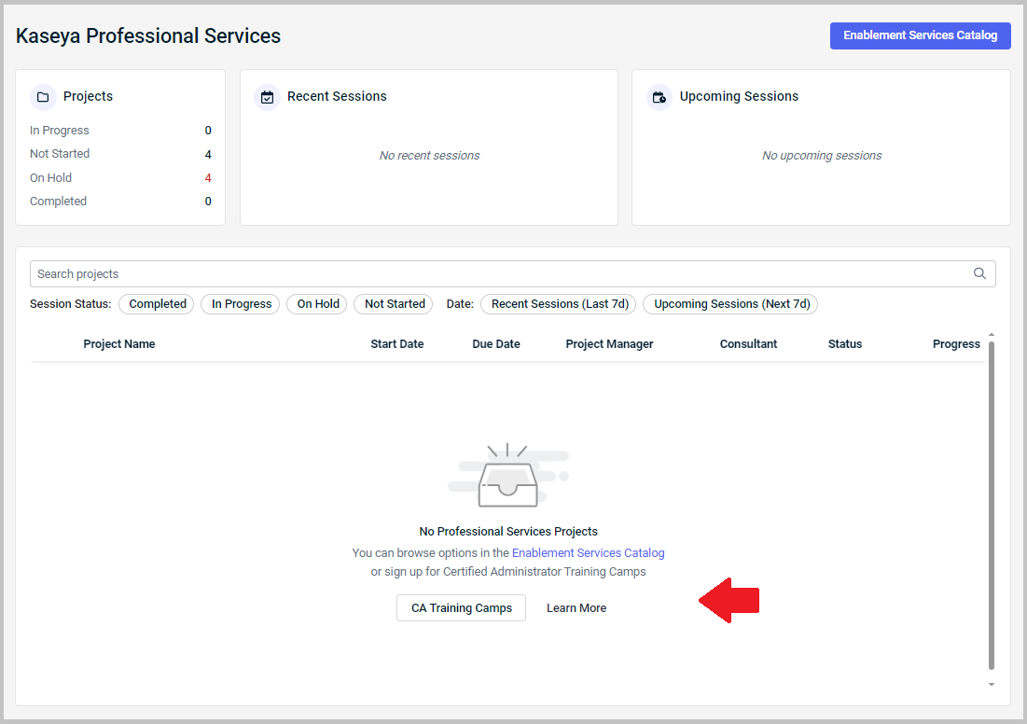Open the Enablement Services Catalog button

(920, 35)
